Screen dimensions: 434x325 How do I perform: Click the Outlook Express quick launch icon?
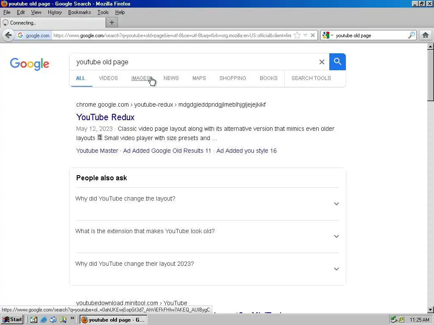pyautogui.click(x=53, y=320)
